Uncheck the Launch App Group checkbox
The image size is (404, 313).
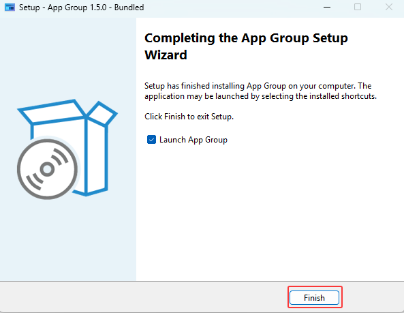(x=151, y=140)
